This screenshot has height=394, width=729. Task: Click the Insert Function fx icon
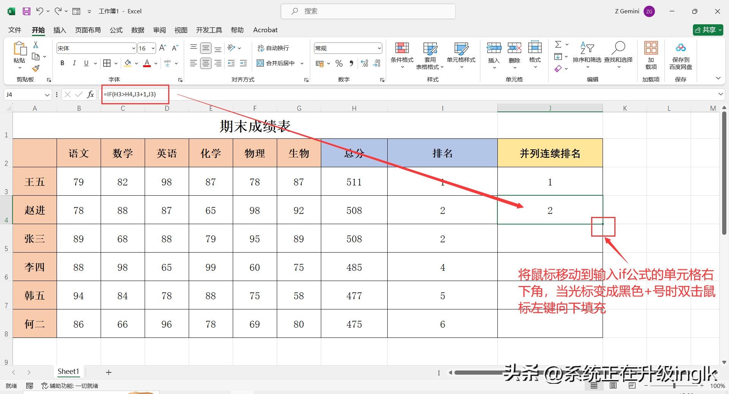pos(90,94)
